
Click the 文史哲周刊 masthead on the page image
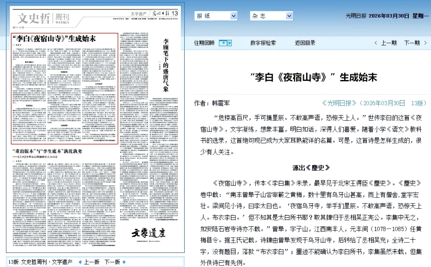43,18
